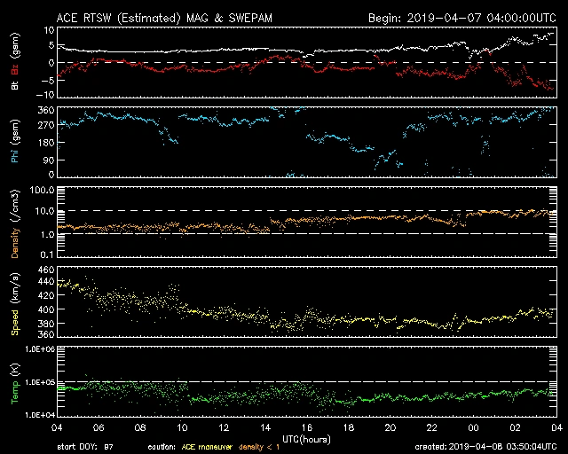
Task: Click the "460" tick on the Speed axis
Action: pos(46,270)
